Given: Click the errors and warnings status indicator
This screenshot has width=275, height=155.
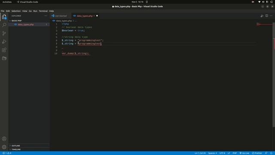Looking at the screenshot, I should tap(7, 153).
